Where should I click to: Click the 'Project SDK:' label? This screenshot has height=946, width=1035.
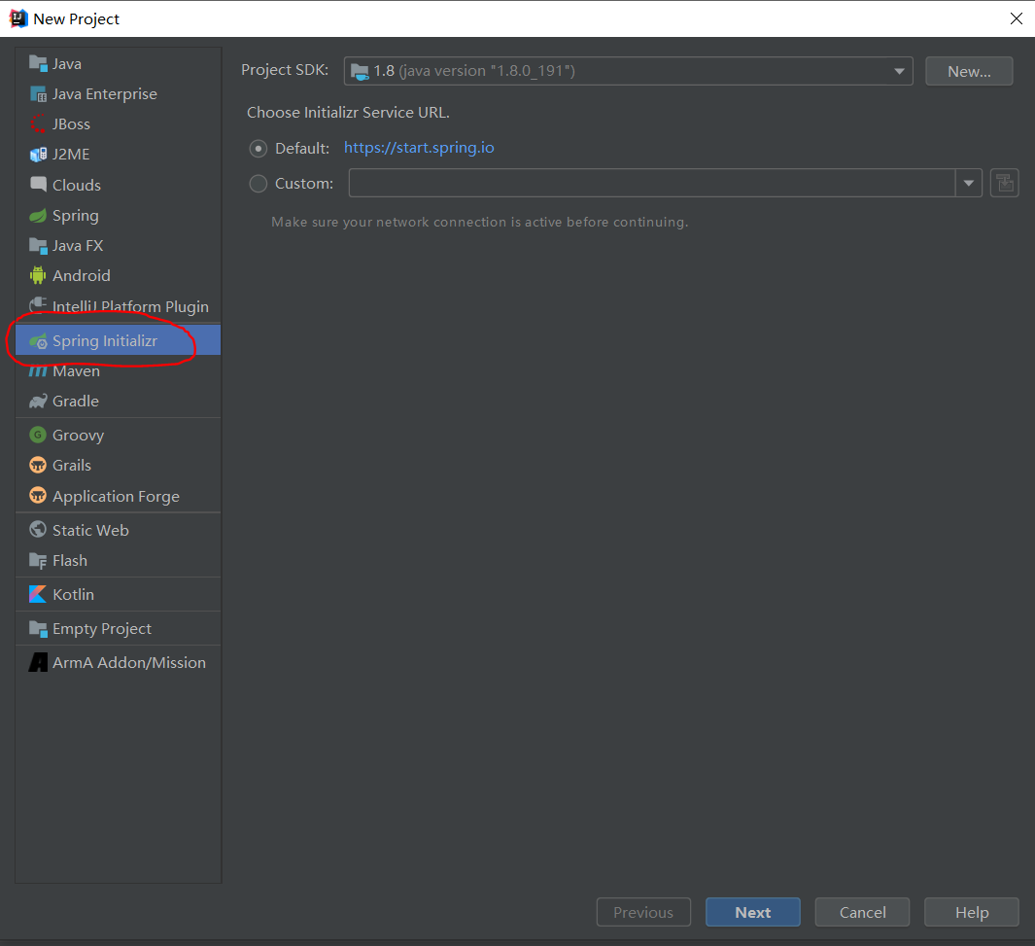[285, 69]
